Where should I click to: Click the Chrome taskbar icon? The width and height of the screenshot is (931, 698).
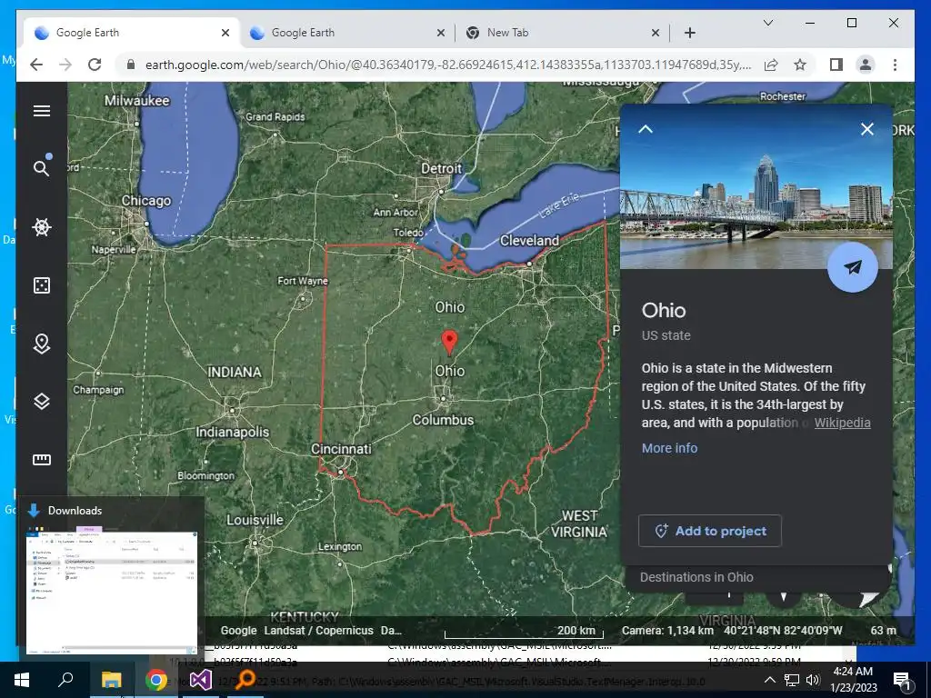point(156,680)
